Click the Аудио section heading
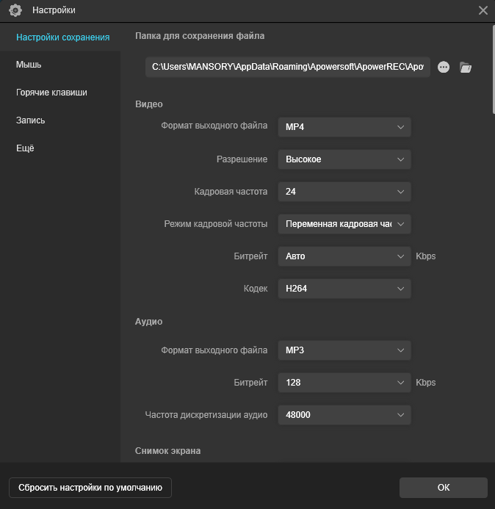This screenshot has width=495, height=509. 148,322
